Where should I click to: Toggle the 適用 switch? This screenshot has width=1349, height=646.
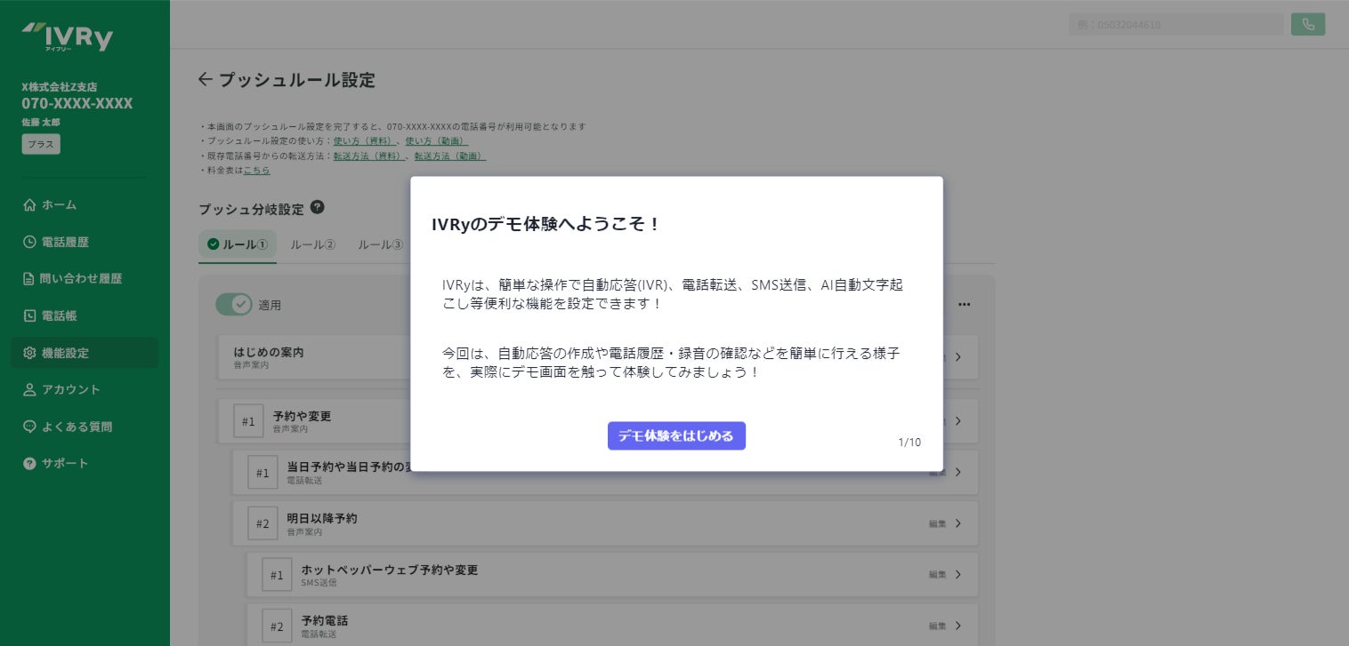pos(234,305)
